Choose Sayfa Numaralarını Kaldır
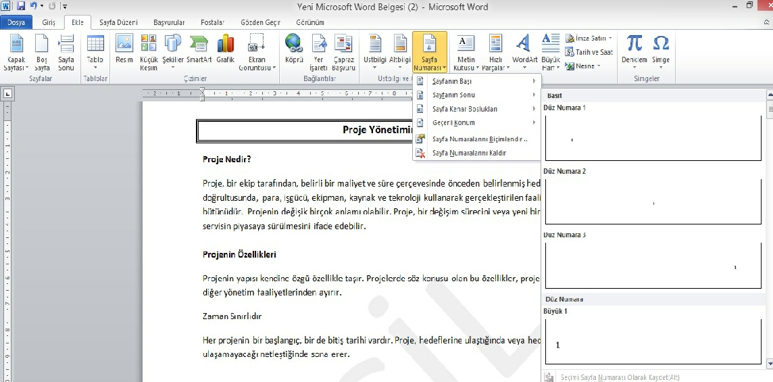 pos(477,153)
